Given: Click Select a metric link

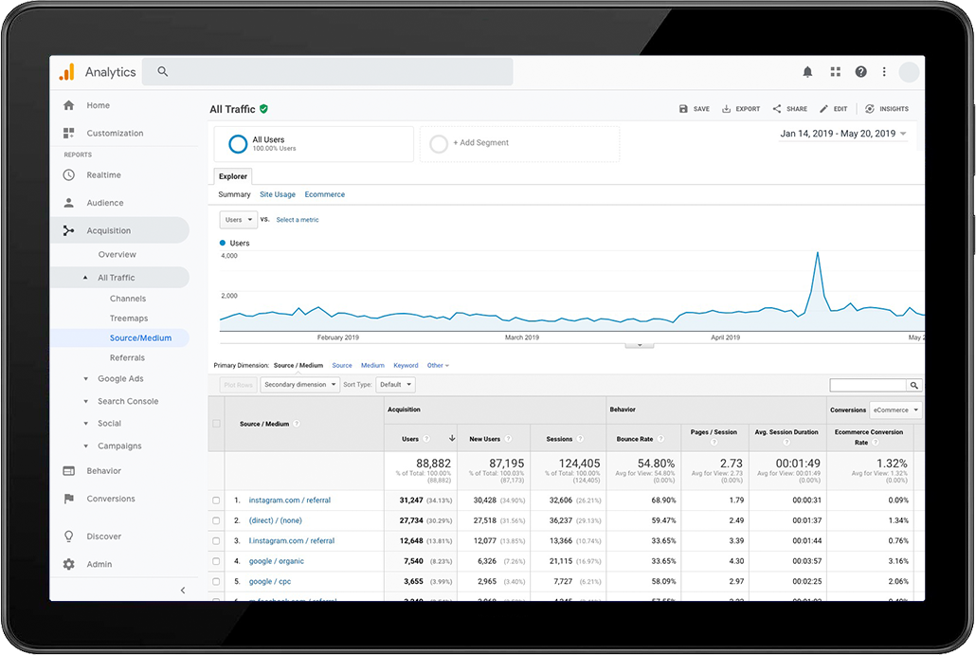Looking at the screenshot, I should pyautogui.click(x=298, y=220).
